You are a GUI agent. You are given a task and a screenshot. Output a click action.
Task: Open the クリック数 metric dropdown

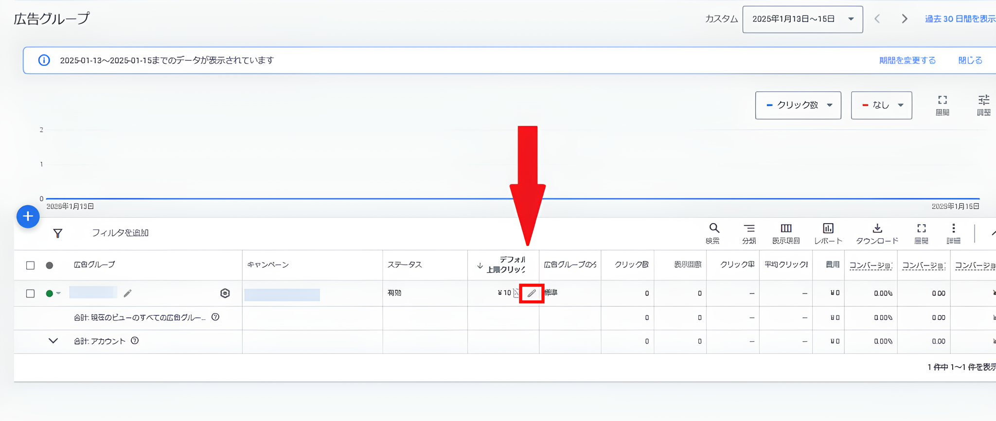coord(798,105)
